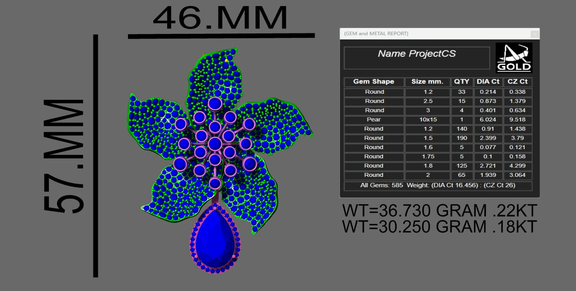
Task: Select the CZ Ct column header
Action: point(518,82)
